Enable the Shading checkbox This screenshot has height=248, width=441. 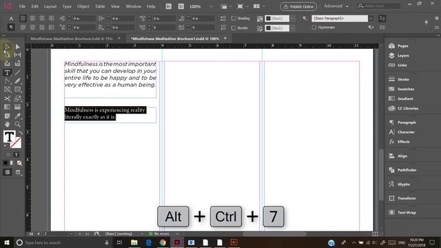tap(234, 19)
